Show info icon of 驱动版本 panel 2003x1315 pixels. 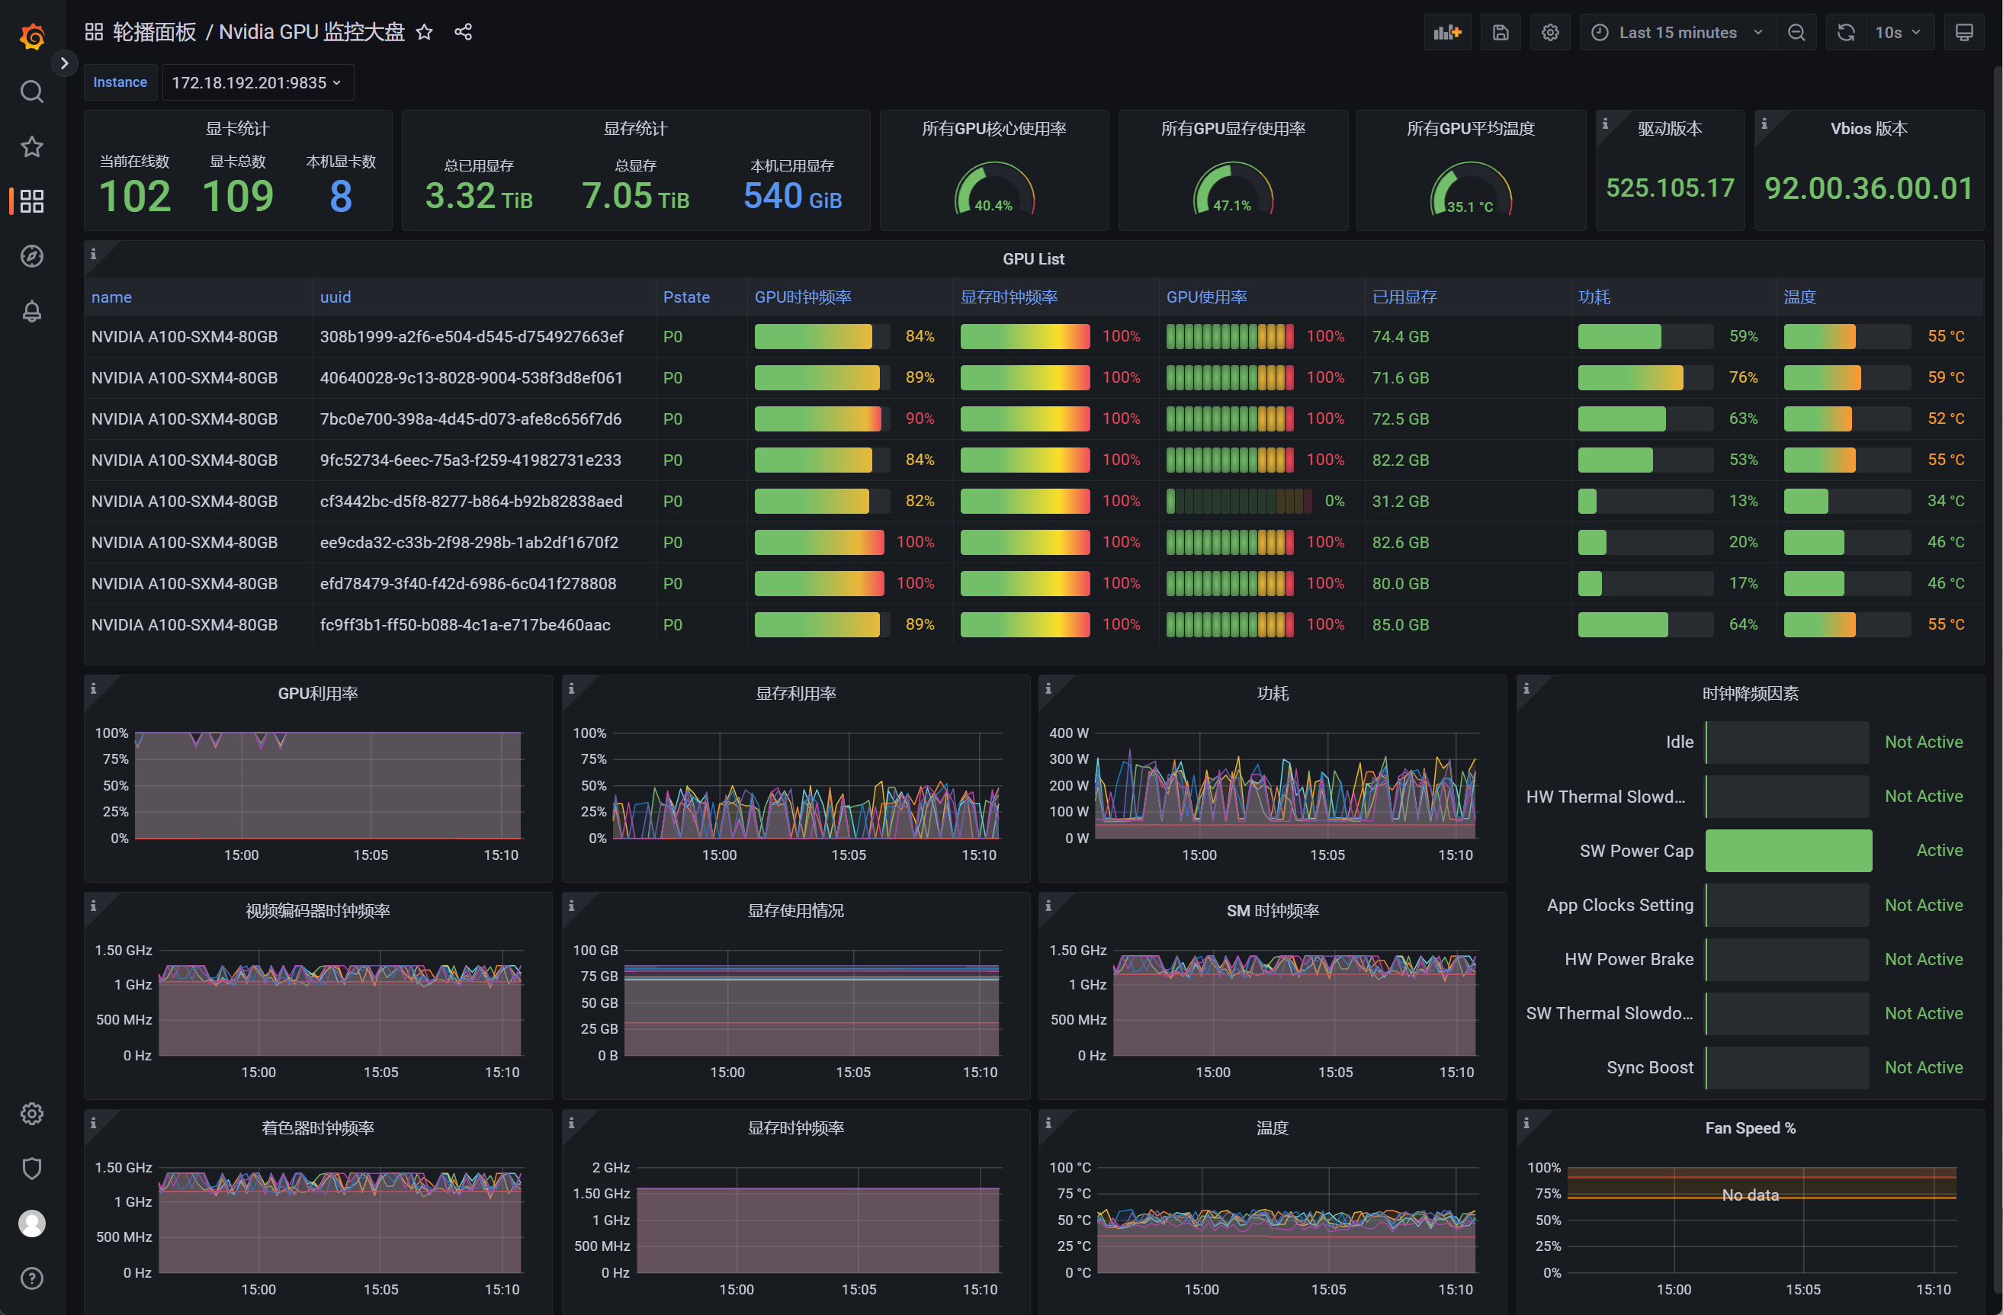coord(1605,123)
